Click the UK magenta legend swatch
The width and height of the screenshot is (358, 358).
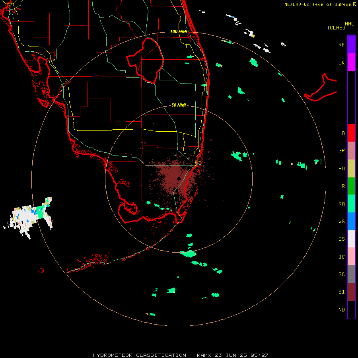(x=351, y=62)
